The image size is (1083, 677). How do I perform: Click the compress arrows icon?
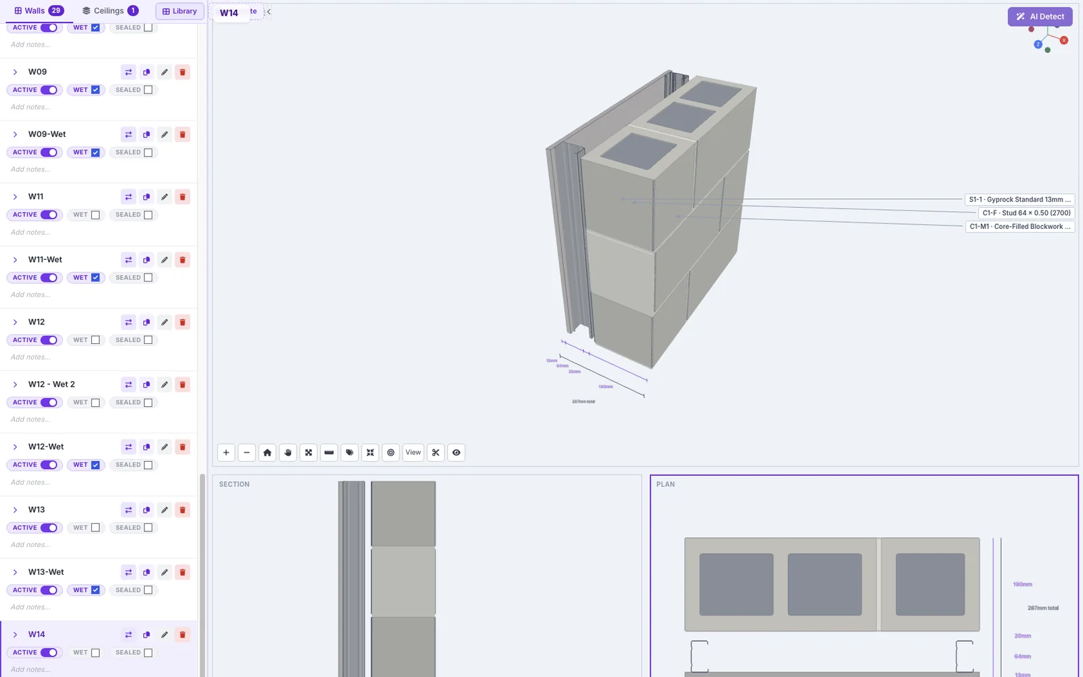point(370,452)
